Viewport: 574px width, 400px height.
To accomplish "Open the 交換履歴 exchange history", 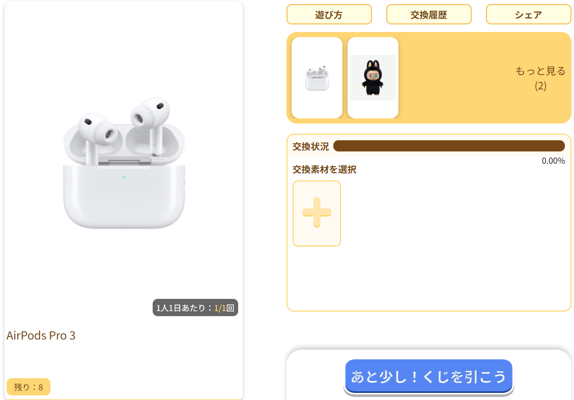I will click(x=428, y=15).
